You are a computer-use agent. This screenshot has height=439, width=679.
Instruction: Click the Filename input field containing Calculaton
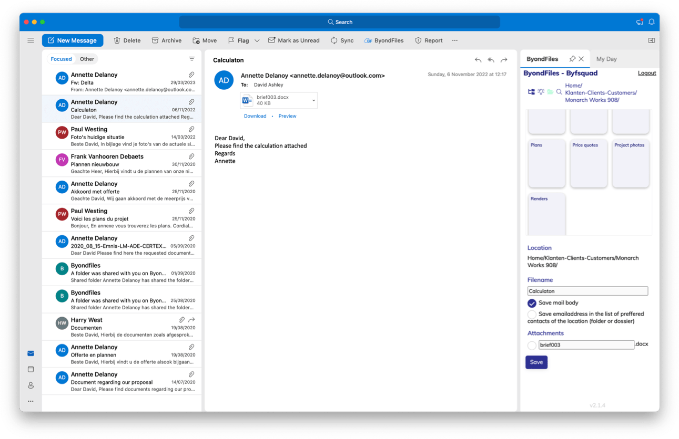click(587, 291)
